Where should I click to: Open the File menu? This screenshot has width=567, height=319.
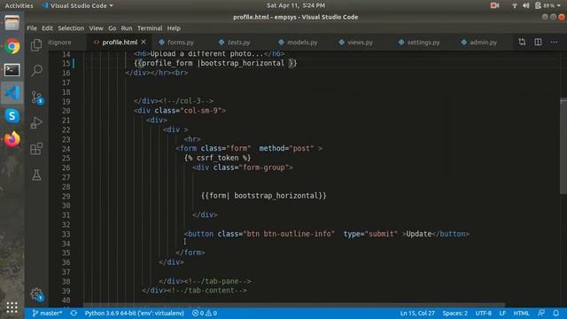[32, 28]
